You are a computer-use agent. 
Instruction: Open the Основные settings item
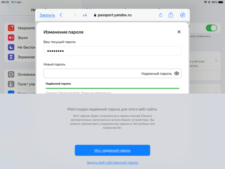click(22, 74)
